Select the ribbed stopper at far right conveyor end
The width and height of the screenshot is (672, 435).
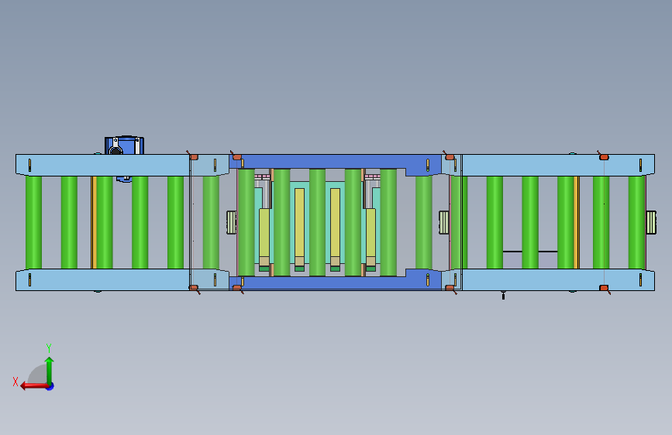[x=651, y=223]
